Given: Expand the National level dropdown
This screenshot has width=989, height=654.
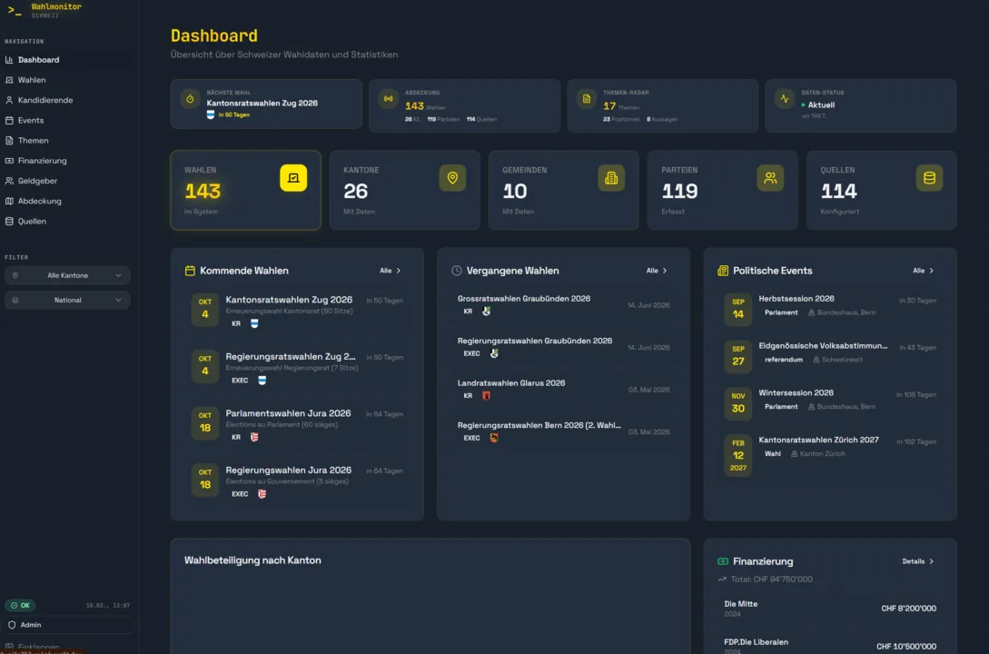Looking at the screenshot, I should click(67, 300).
